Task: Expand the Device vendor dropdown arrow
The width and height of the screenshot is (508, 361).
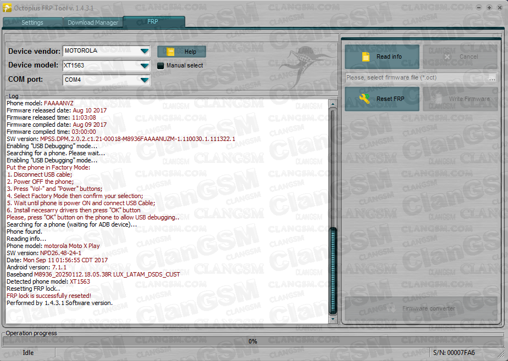Action: click(145, 51)
